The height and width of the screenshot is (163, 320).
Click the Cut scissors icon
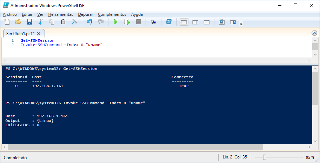(41, 22)
